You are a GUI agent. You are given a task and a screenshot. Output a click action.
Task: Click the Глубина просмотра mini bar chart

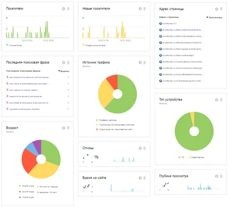(204, 186)
